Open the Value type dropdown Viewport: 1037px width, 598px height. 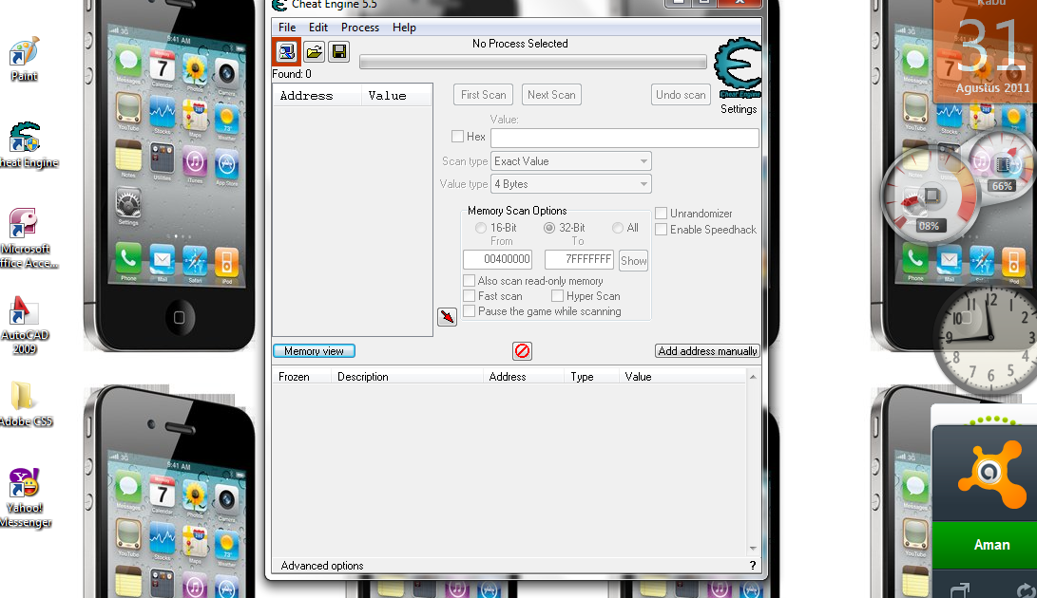tap(571, 184)
